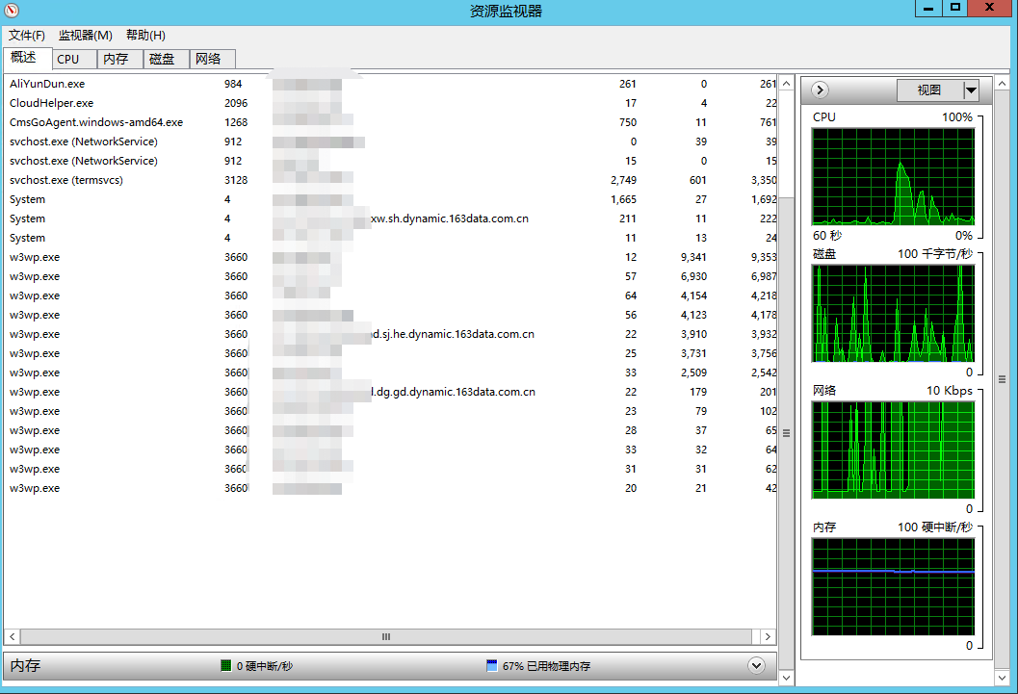Click the horizontal scrollbar thumb
The width and height of the screenshot is (1018, 694).
click(386, 637)
